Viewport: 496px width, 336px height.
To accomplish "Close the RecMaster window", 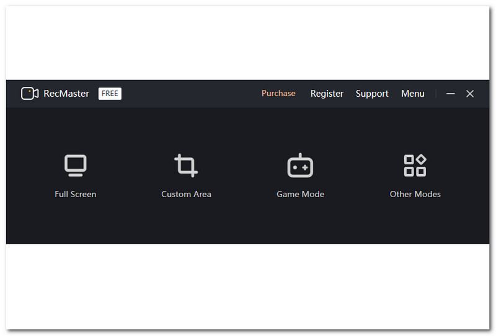I will tap(470, 94).
